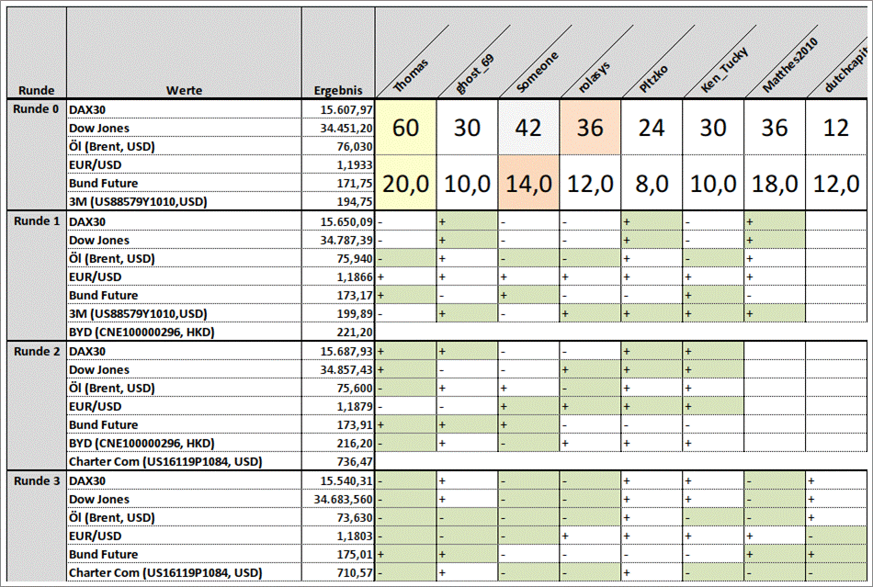The width and height of the screenshot is (873, 587).
Task: Select Runde 2 DAX30 result 15.687,93
Action: [x=338, y=351]
